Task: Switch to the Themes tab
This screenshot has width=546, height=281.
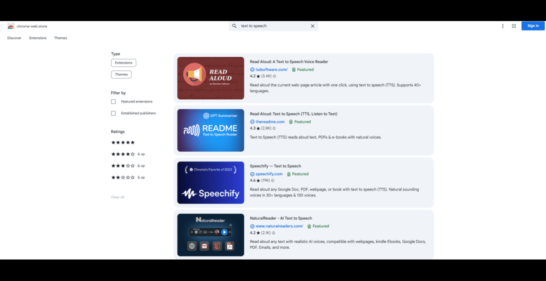Action: 61,38
